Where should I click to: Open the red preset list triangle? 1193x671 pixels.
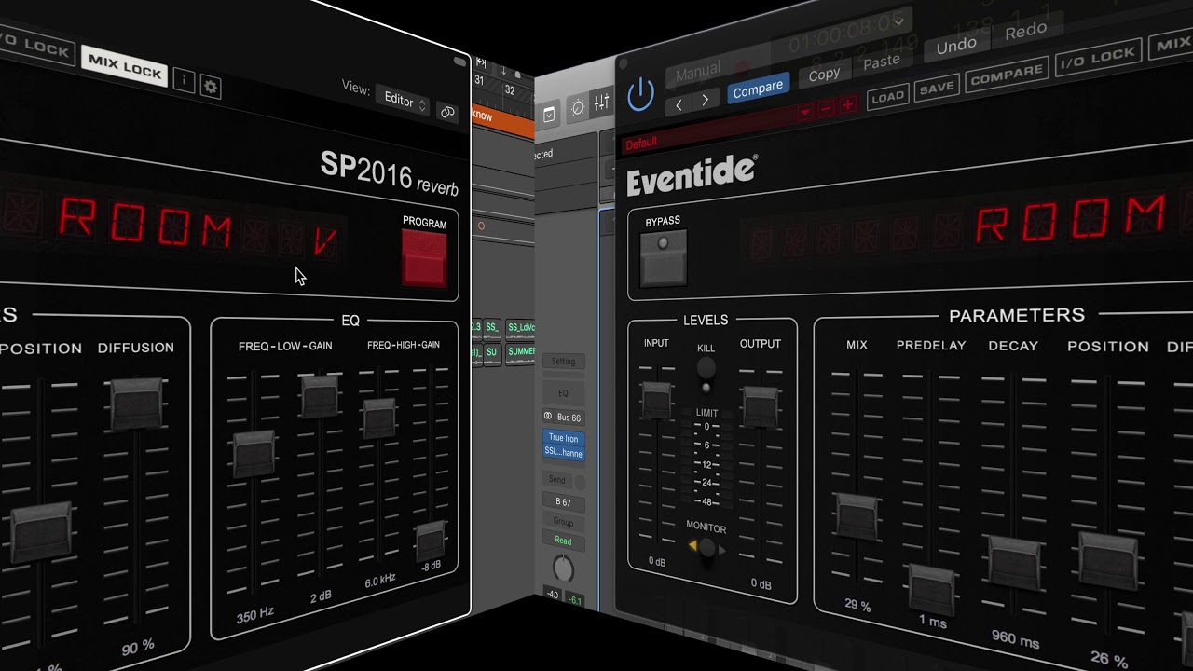(x=804, y=113)
